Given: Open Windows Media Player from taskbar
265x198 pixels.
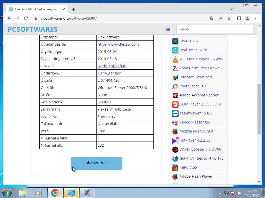Looking at the screenshot, I should (x=39, y=193).
